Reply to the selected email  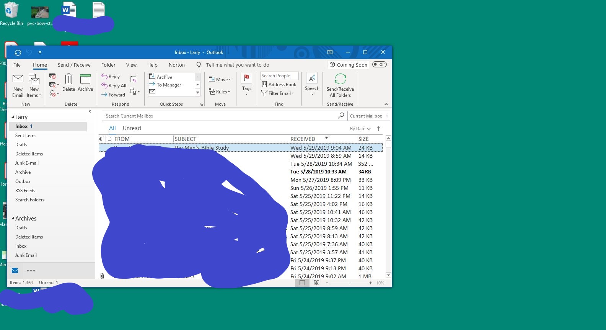[x=111, y=77]
